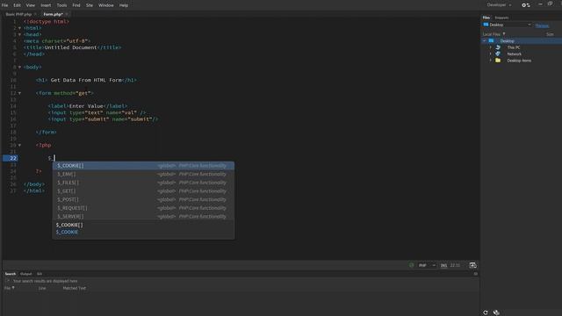Click the Untitled Document title text
Image resolution: width=562 pixels, height=316 pixels.
pyautogui.click(x=70, y=47)
